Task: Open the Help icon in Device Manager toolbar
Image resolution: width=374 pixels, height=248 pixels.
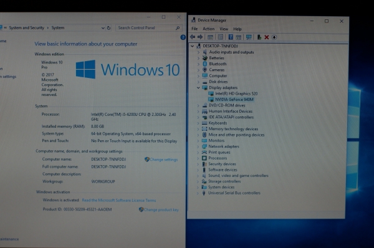Action: (x=231, y=37)
